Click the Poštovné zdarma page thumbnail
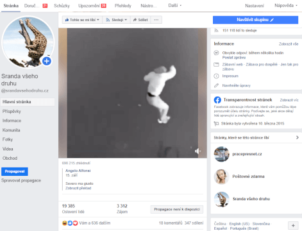The height and width of the screenshot is (231, 302). (x=221, y=176)
